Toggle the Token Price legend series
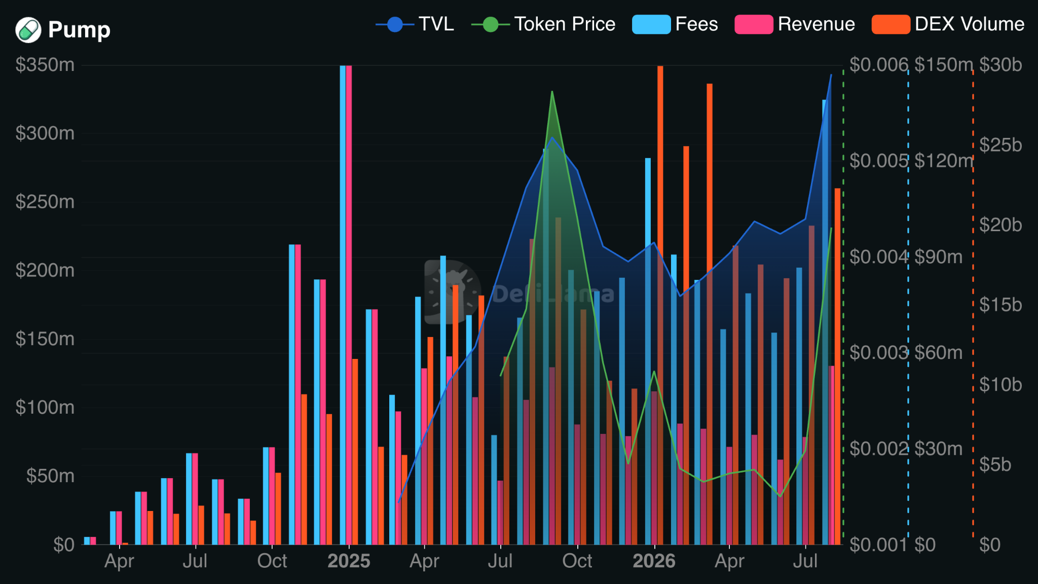The height and width of the screenshot is (584, 1038). point(543,24)
